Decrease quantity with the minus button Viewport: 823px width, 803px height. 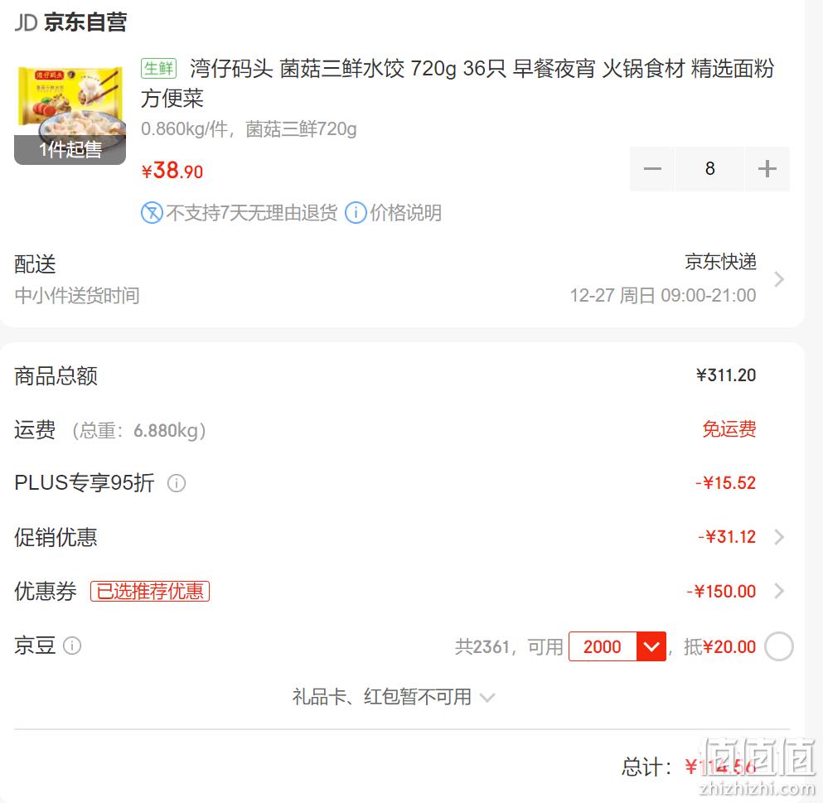pos(652,169)
